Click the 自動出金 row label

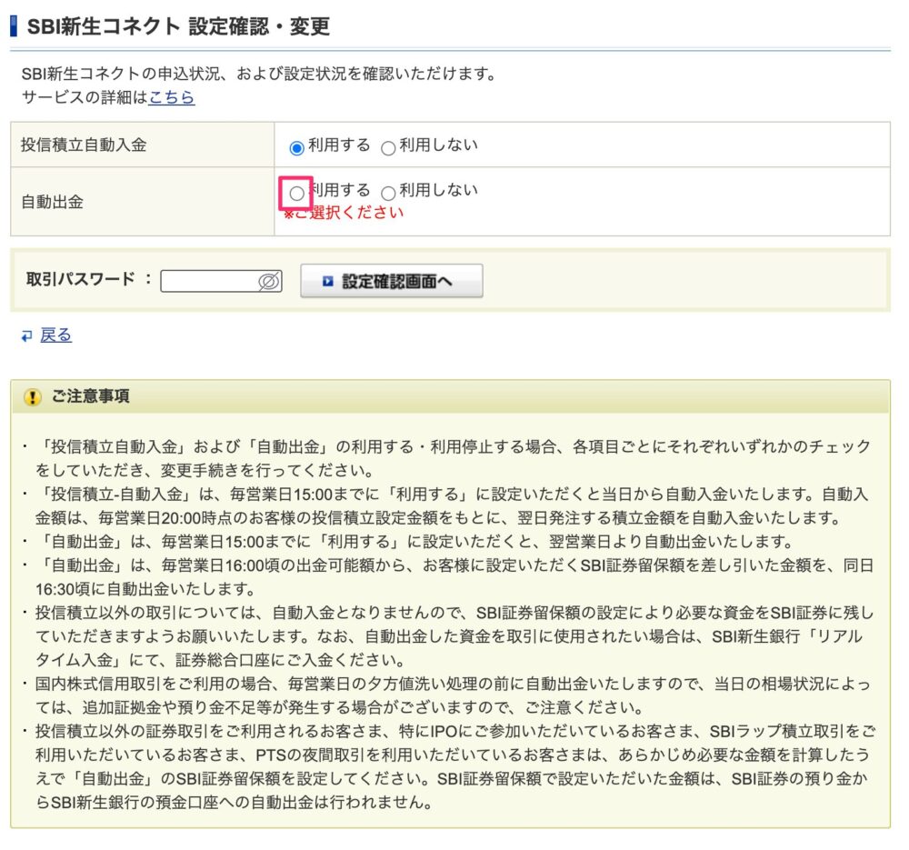point(52,202)
